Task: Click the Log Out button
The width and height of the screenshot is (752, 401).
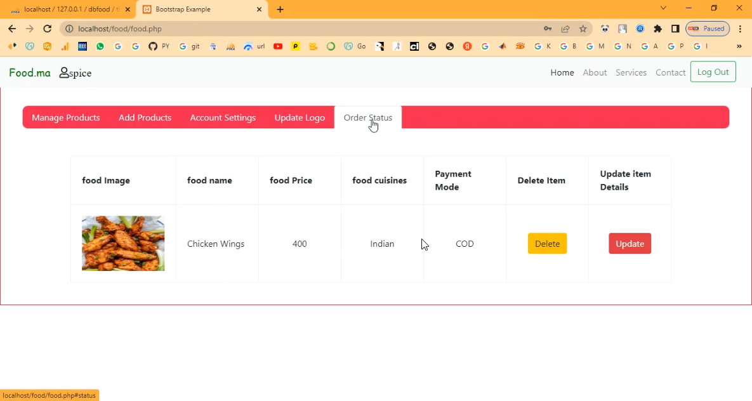Action: [x=713, y=72]
